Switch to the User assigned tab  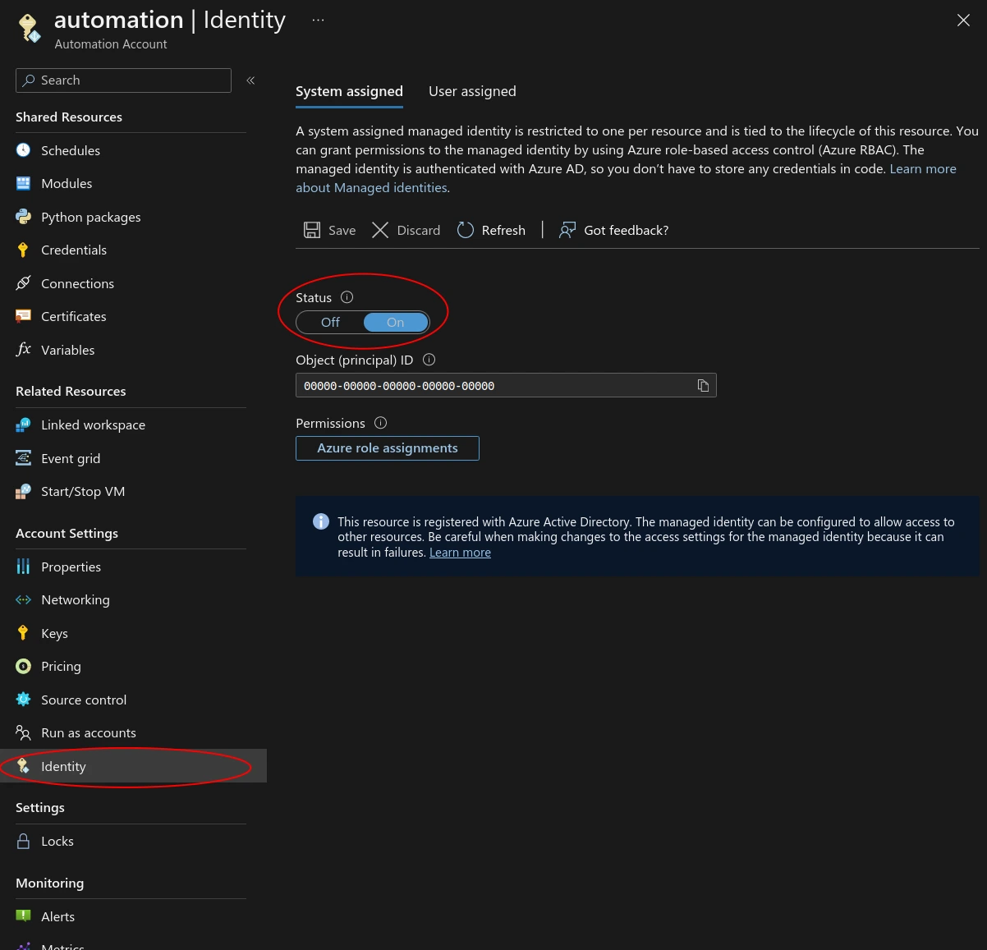472,91
